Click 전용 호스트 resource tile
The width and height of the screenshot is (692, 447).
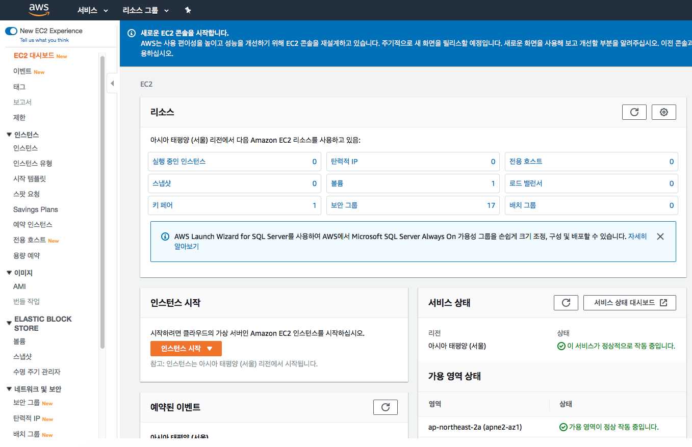tap(592, 162)
